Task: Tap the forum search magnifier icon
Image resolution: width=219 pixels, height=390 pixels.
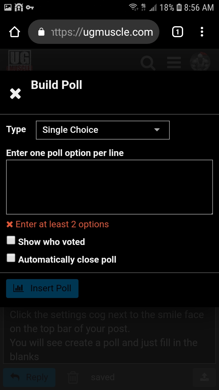Action: point(148,63)
